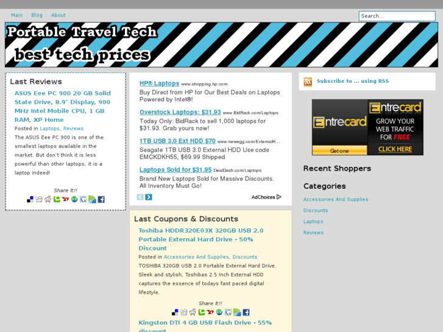The image size is (443, 332).
Task: Share ASUS Eee PC review on Google Bookmarks
Action: (83, 199)
